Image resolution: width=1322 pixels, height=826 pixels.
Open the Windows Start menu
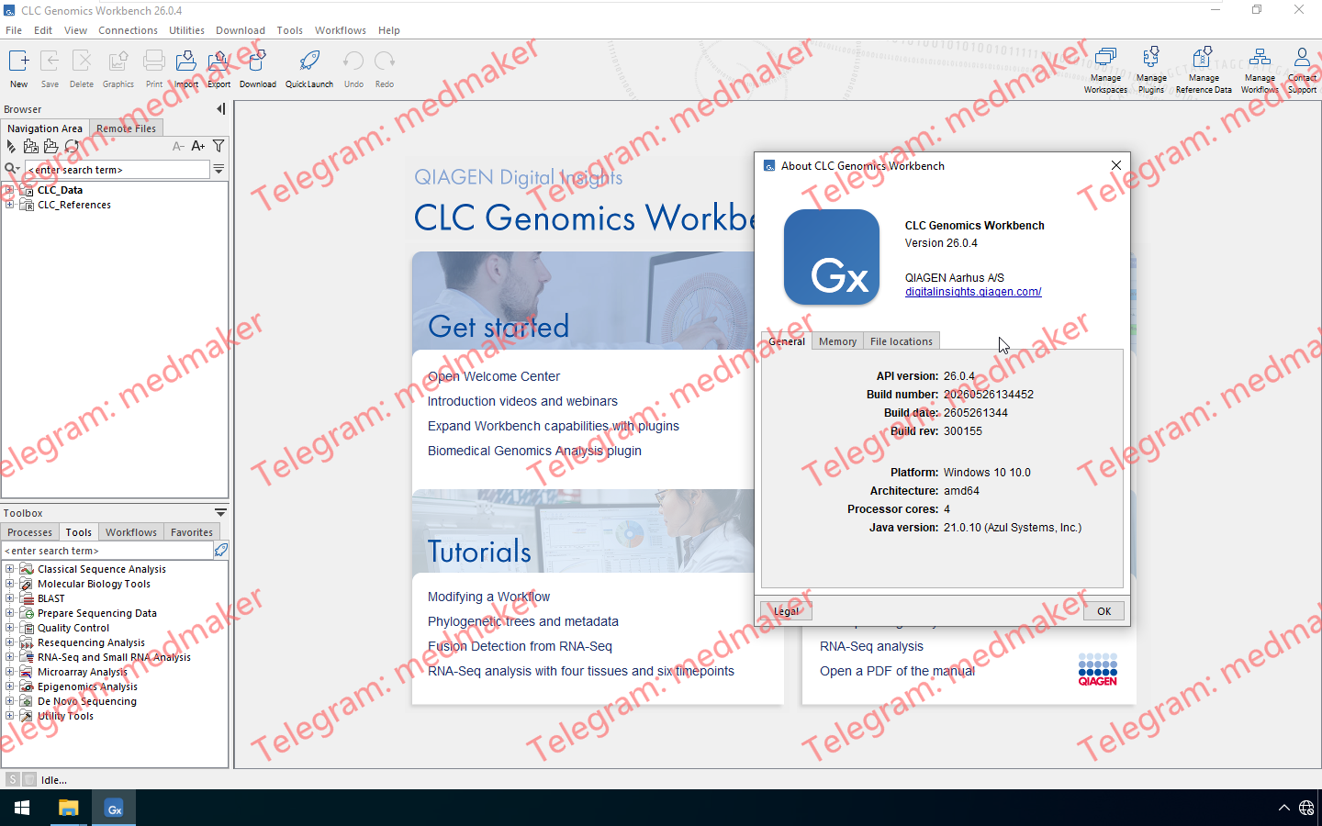pyautogui.click(x=22, y=808)
